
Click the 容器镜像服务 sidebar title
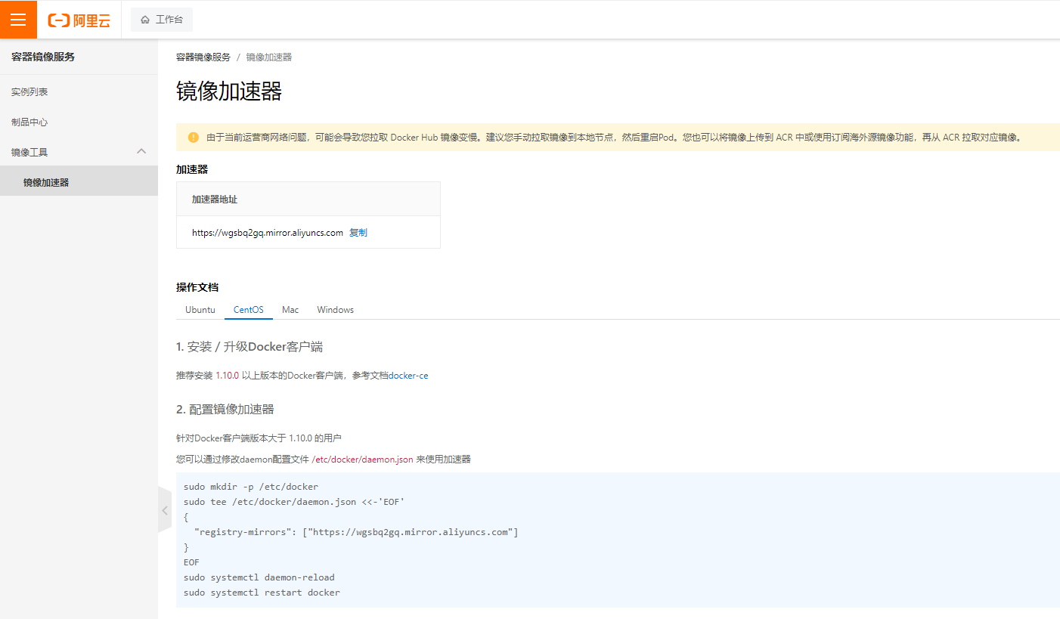point(43,57)
